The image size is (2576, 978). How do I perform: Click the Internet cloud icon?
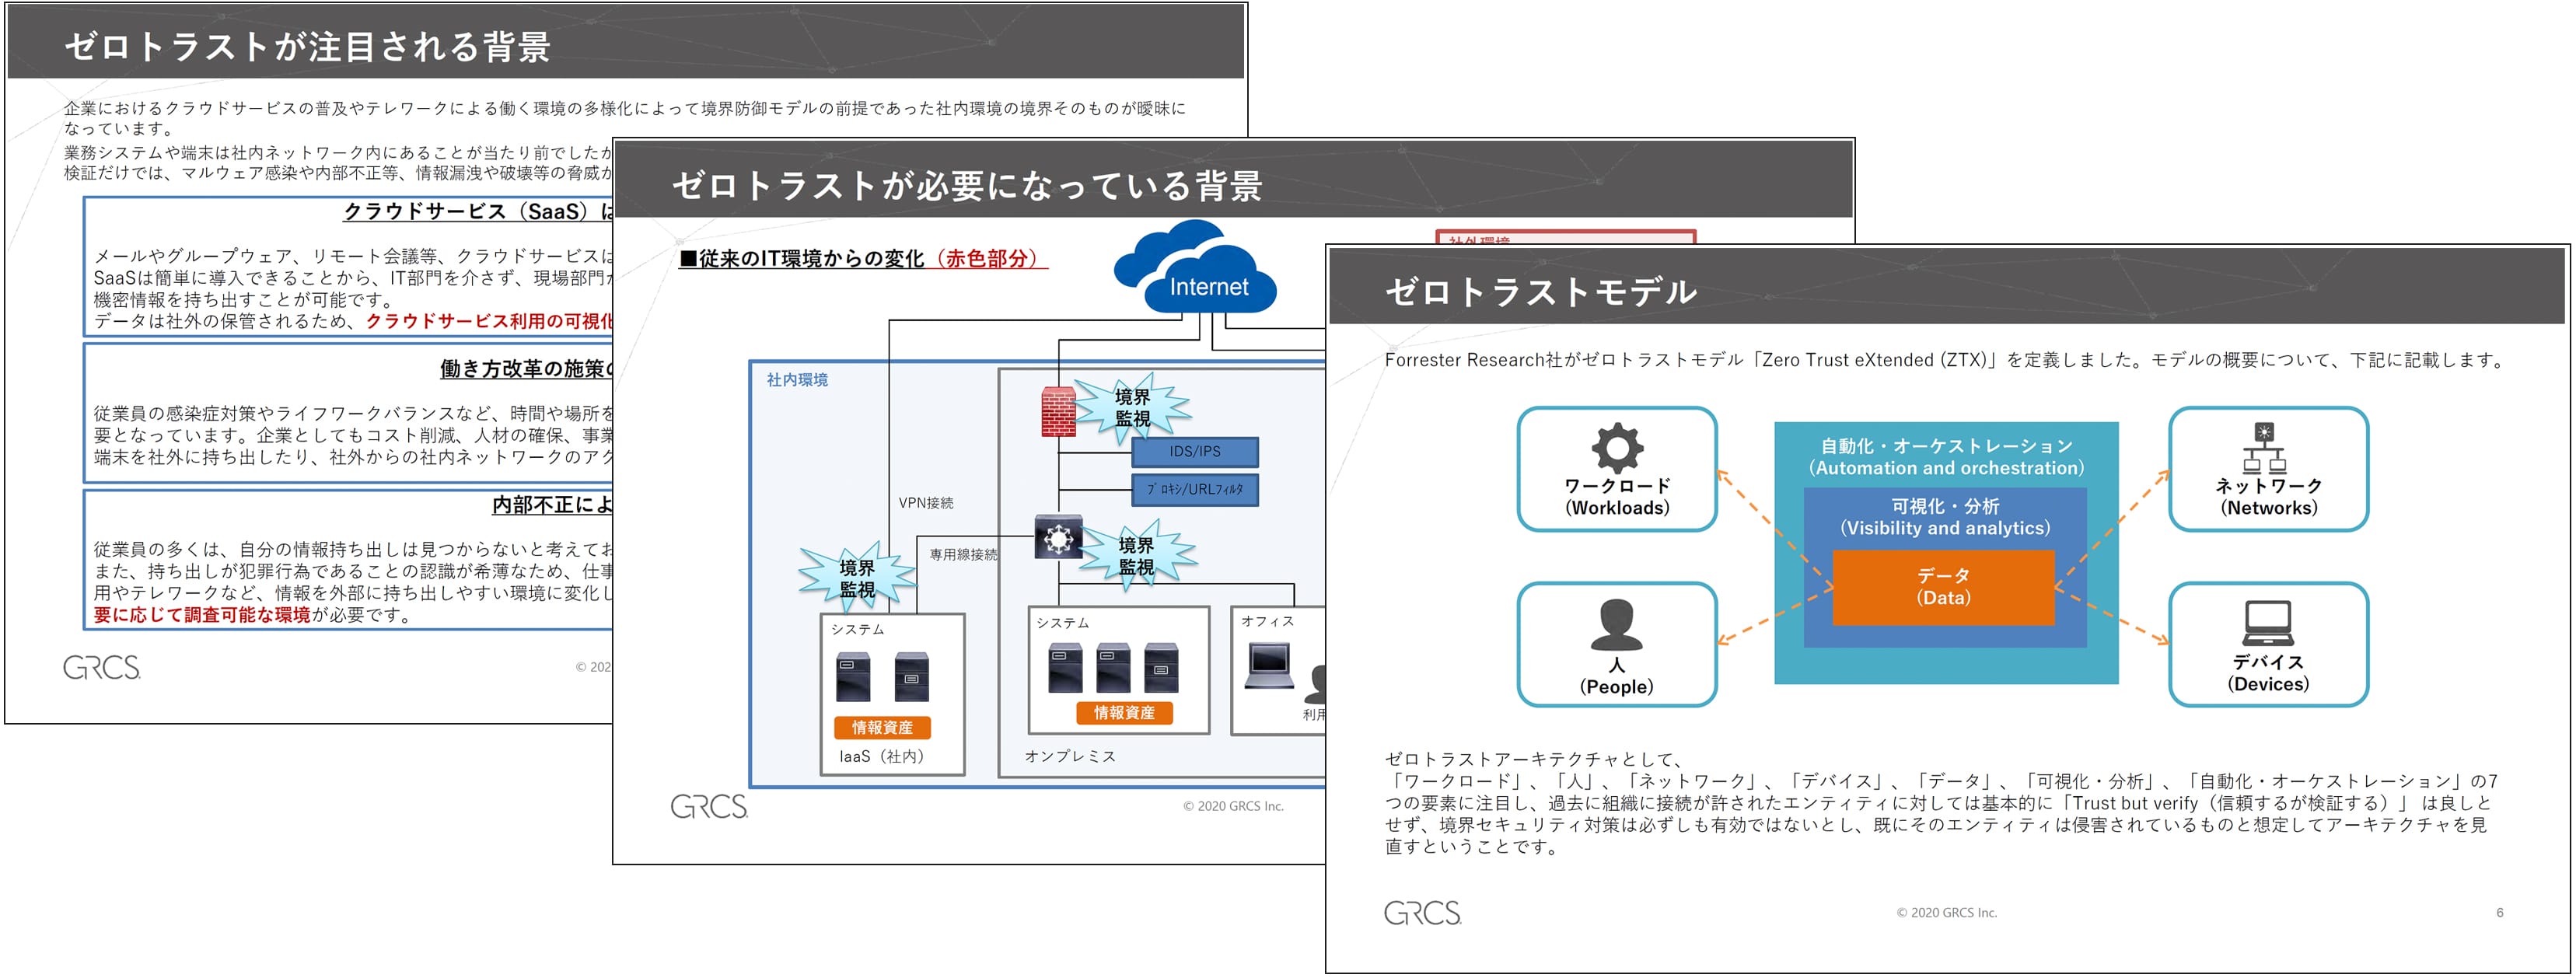pyautogui.click(x=1196, y=268)
